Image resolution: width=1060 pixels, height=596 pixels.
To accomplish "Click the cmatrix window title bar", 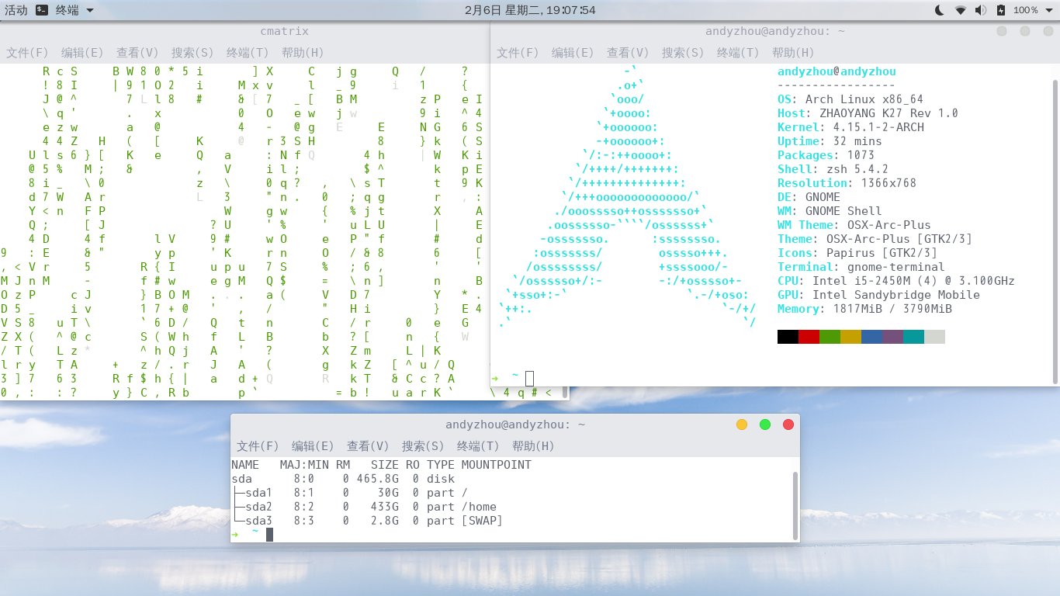I will tap(284, 31).
